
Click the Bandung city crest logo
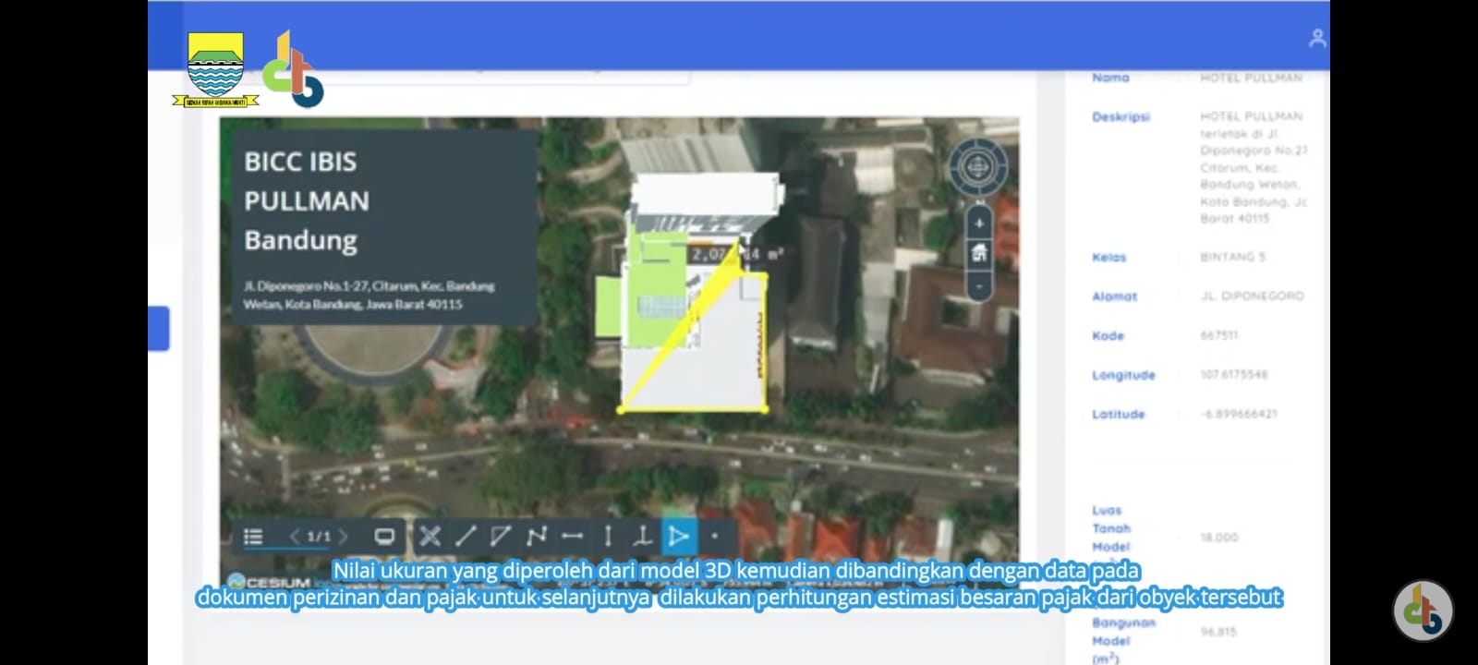(x=215, y=69)
